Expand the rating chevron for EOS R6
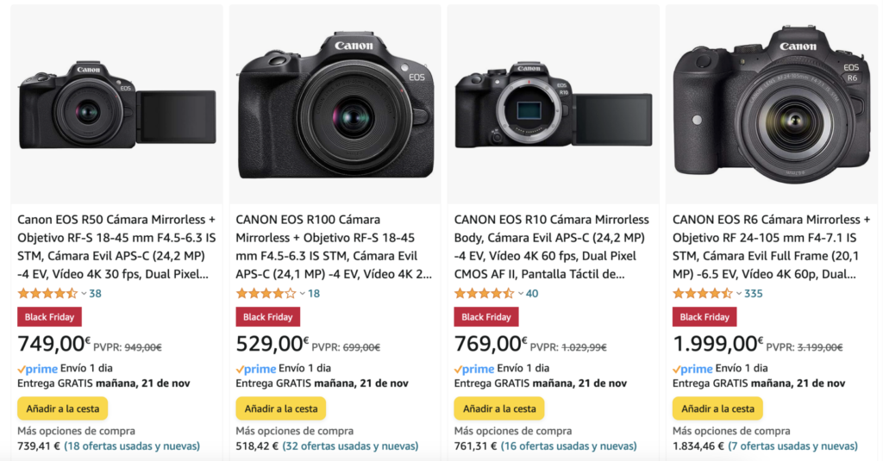Screen dimensions: 883x461 (739, 294)
